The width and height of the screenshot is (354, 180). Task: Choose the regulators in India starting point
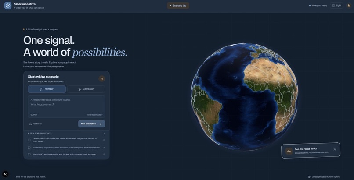66,148
